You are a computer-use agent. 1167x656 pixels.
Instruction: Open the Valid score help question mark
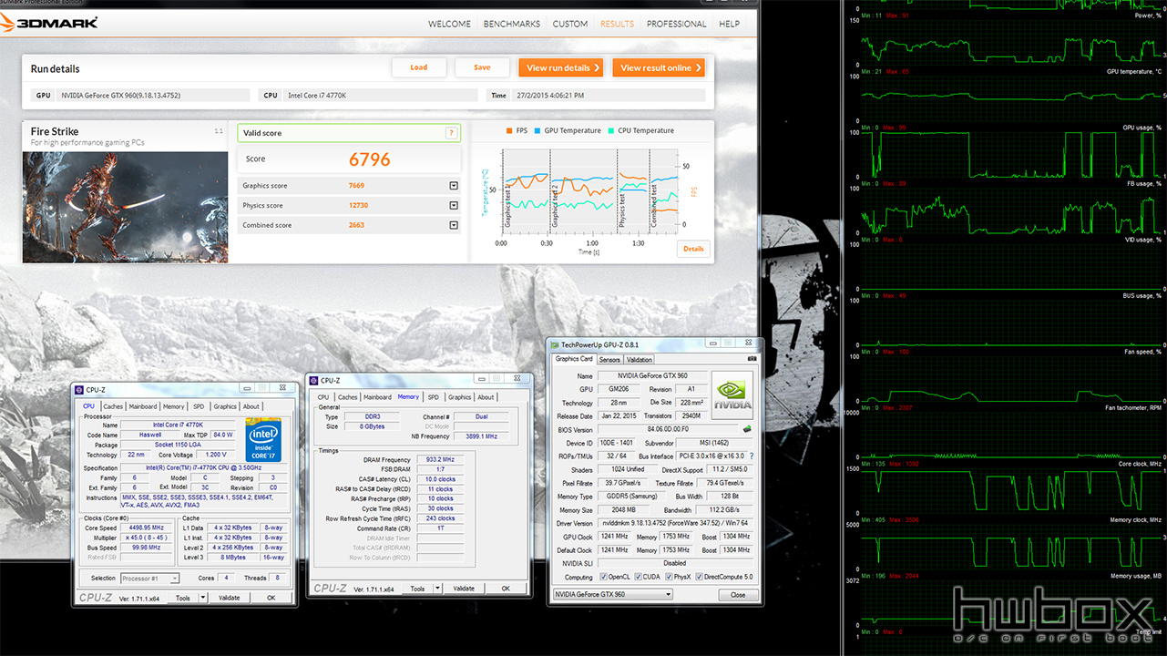[451, 133]
